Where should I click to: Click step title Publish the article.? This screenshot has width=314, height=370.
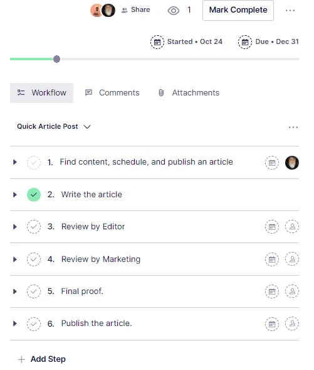(x=97, y=324)
